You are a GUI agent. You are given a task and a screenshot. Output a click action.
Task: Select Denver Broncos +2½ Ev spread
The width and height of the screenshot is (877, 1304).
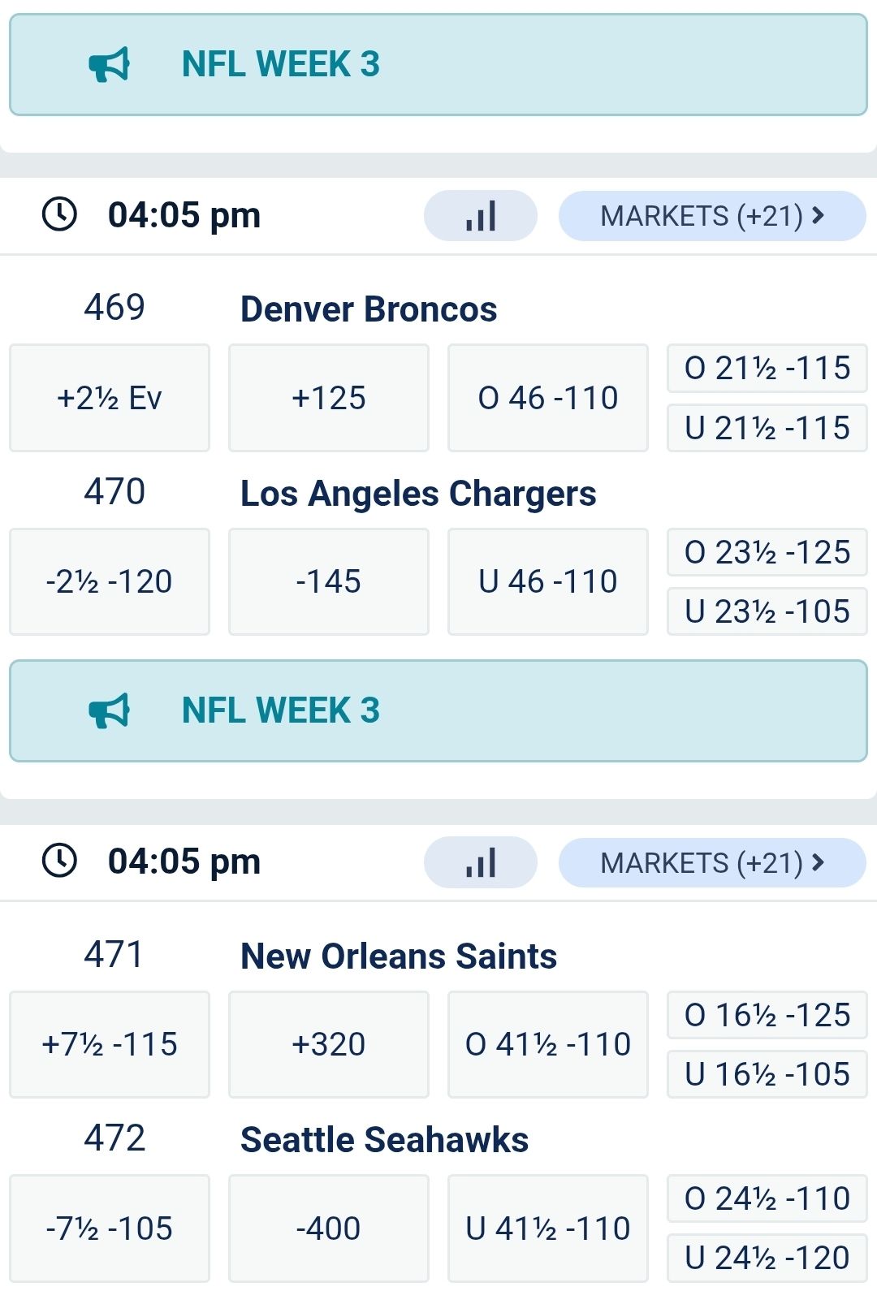pos(110,398)
